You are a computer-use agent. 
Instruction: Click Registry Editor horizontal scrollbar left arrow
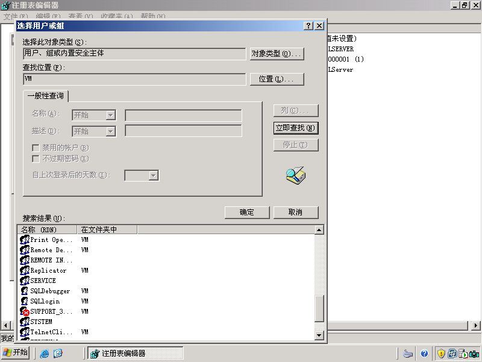(5, 325)
